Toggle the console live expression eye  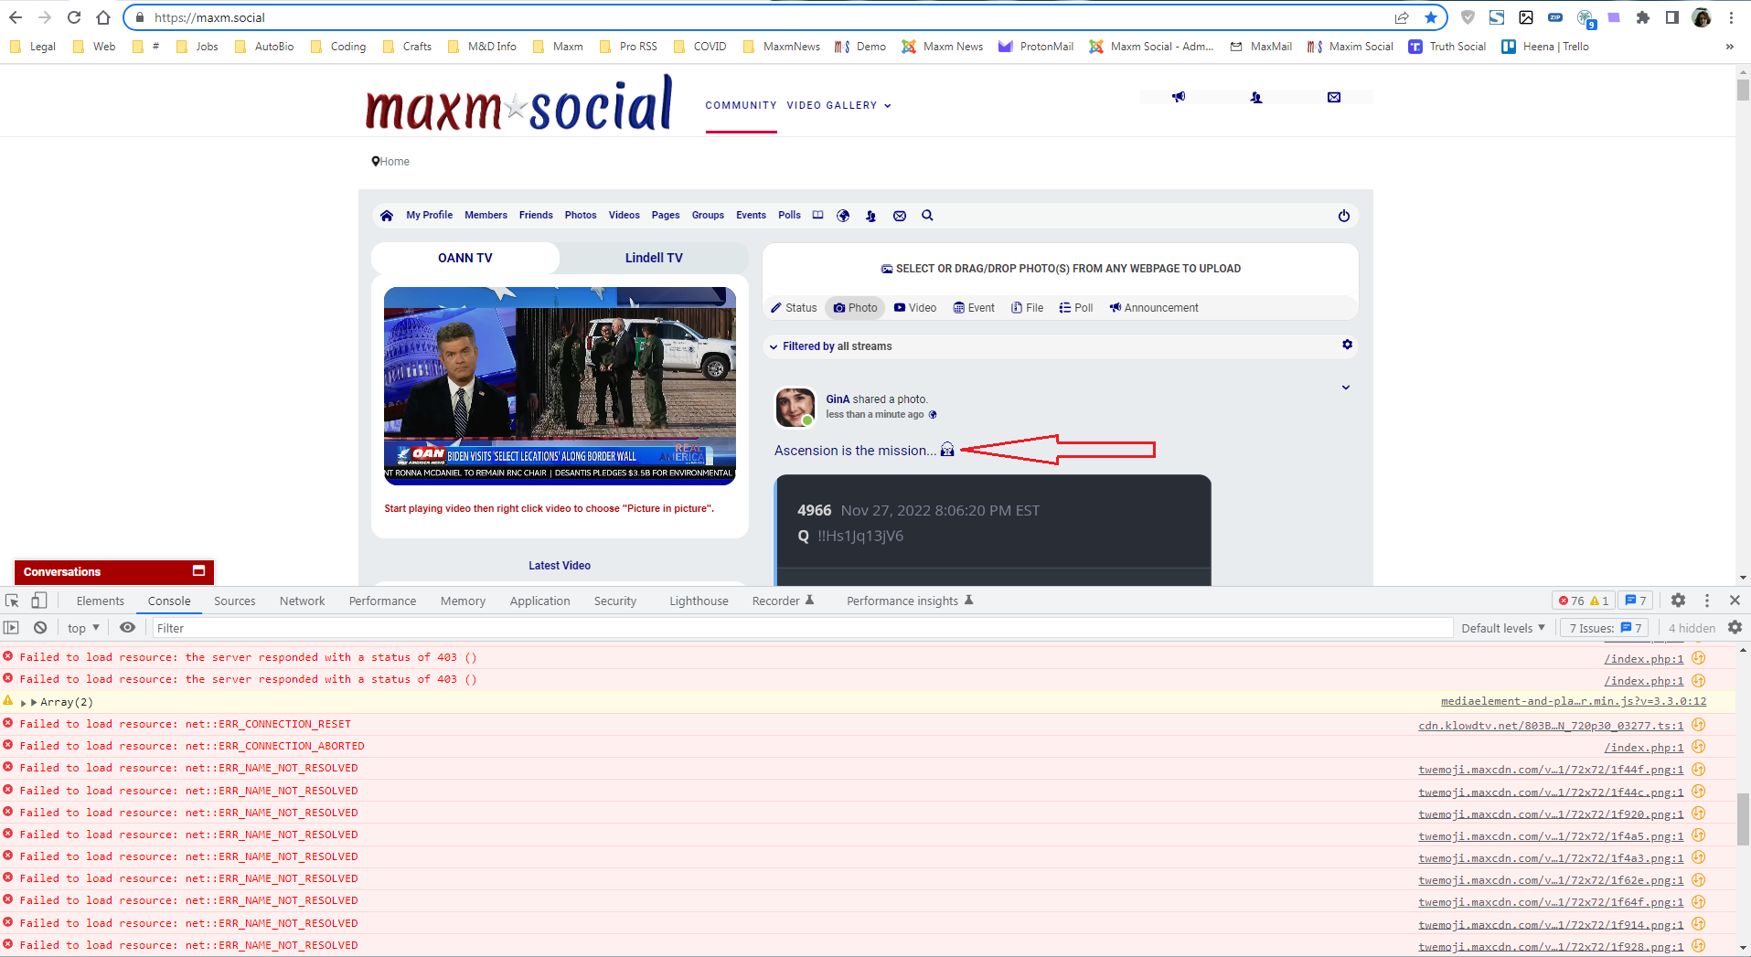[x=128, y=628]
